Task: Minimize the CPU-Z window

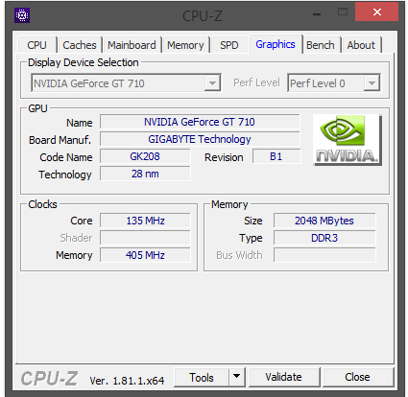Action: 317,14
